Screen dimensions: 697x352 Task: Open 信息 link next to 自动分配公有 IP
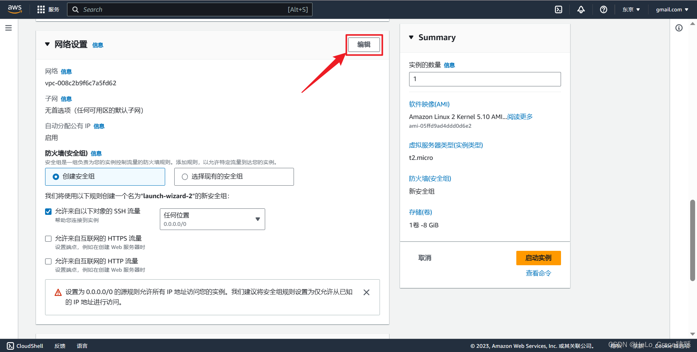99,126
